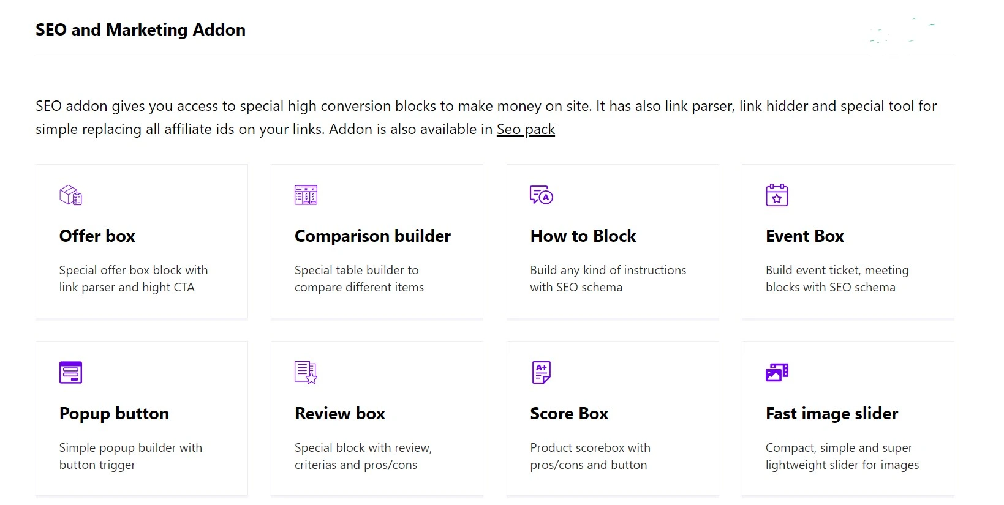Open the Score Box heading
Screen dimensions: 1004x505
pyautogui.click(x=569, y=414)
